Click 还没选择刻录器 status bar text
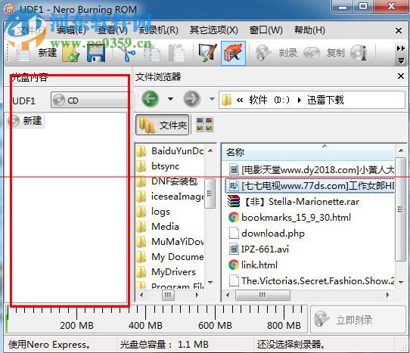The height and width of the screenshot is (353, 410). coord(290,345)
